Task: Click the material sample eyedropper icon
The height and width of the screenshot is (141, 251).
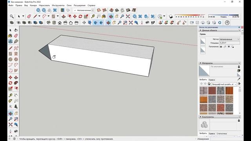Action: pos(239,79)
